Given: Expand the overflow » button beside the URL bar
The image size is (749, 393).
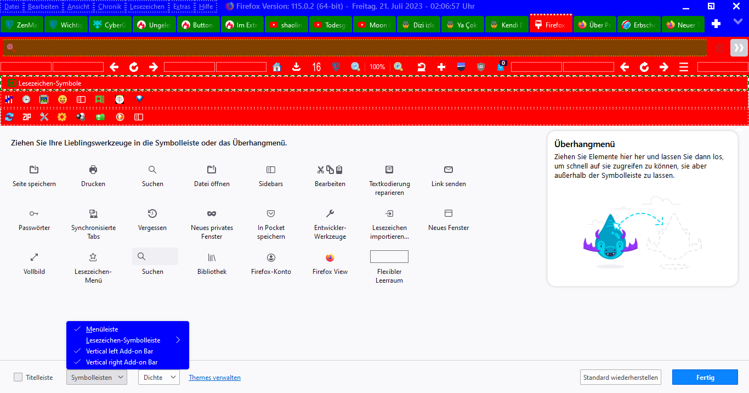Looking at the screenshot, I should [x=739, y=48].
